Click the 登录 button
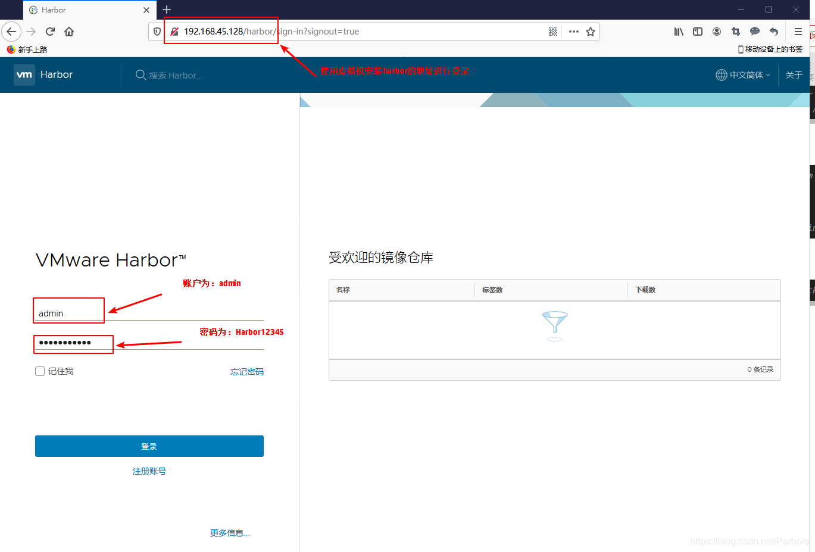Viewport: 815px width, 552px height. coord(149,446)
